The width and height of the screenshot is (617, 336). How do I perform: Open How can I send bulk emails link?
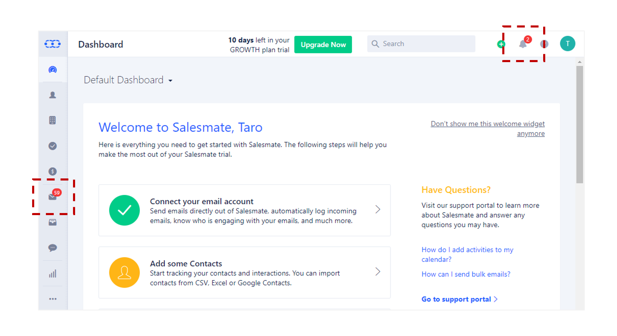466,274
